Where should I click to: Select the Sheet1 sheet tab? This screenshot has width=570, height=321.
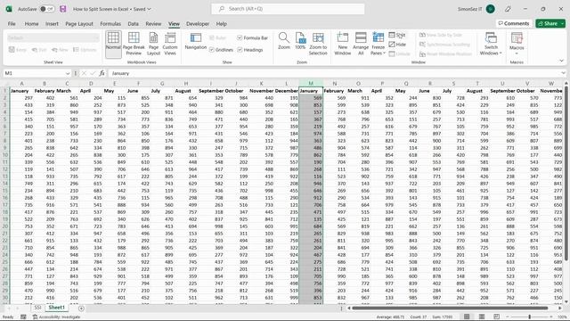[57, 308]
